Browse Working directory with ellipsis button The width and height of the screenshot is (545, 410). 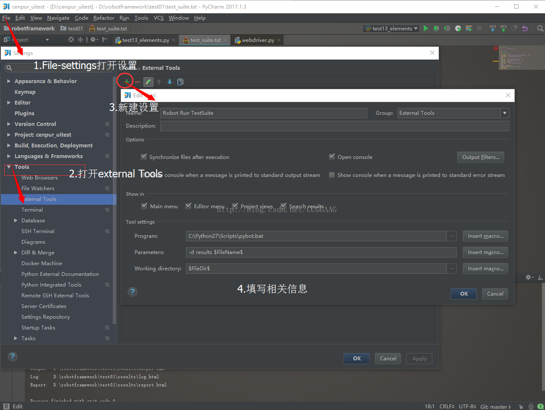point(451,269)
